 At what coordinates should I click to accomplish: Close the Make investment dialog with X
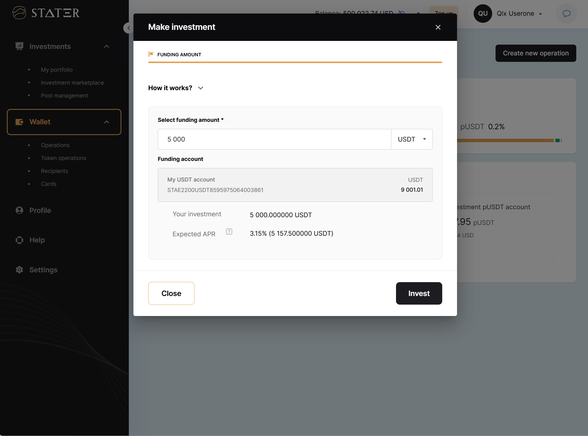click(x=438, y=27)
